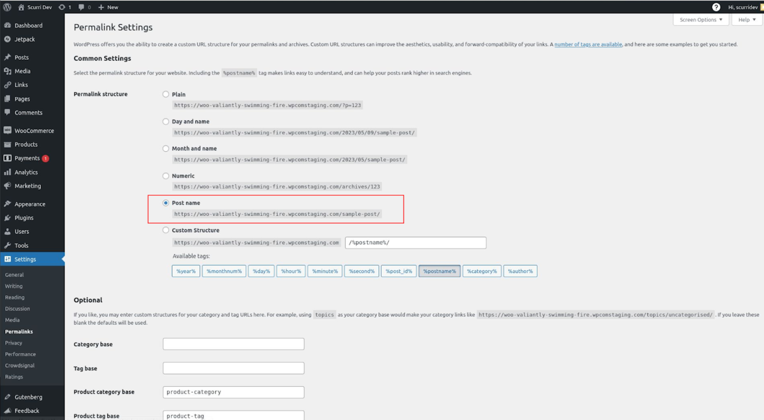The width and height of the screenshot is (764, 420).
Task: Open the comments bubble icon in admin bar
Action: click(x=81, y=7)
